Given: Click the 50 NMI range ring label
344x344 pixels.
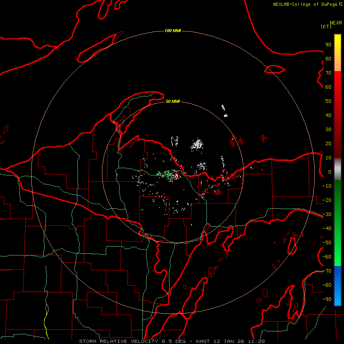Looking at the screenshot, I should 173,101.
